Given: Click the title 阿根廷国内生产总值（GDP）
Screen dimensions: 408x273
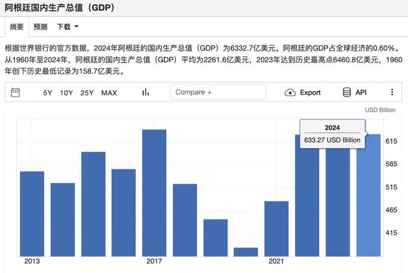Looking at the screenshot, I should pyautogui.click(x=59, y=8).
